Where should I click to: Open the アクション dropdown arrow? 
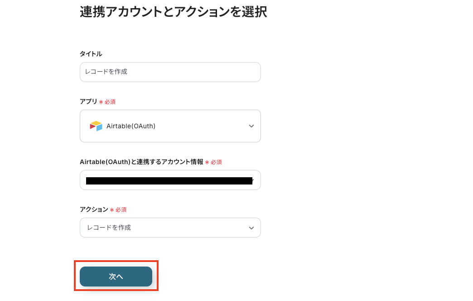pos(251,228)
